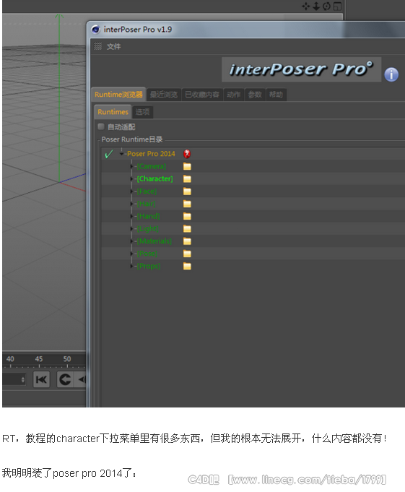Screen dimensions: 405x492
Task: Expand the Face tree node
Action: tap(131, 191)
